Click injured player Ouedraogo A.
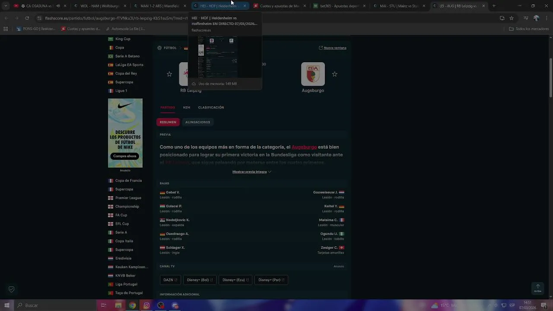 (177, 234)
